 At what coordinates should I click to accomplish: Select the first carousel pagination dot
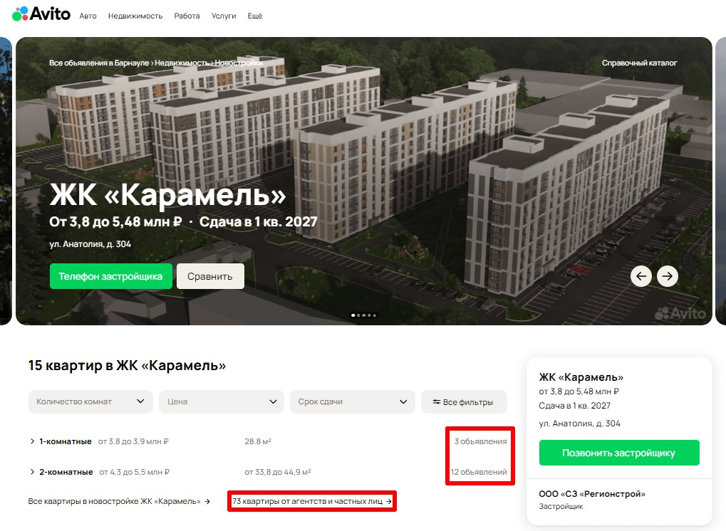tap(353, 315)
